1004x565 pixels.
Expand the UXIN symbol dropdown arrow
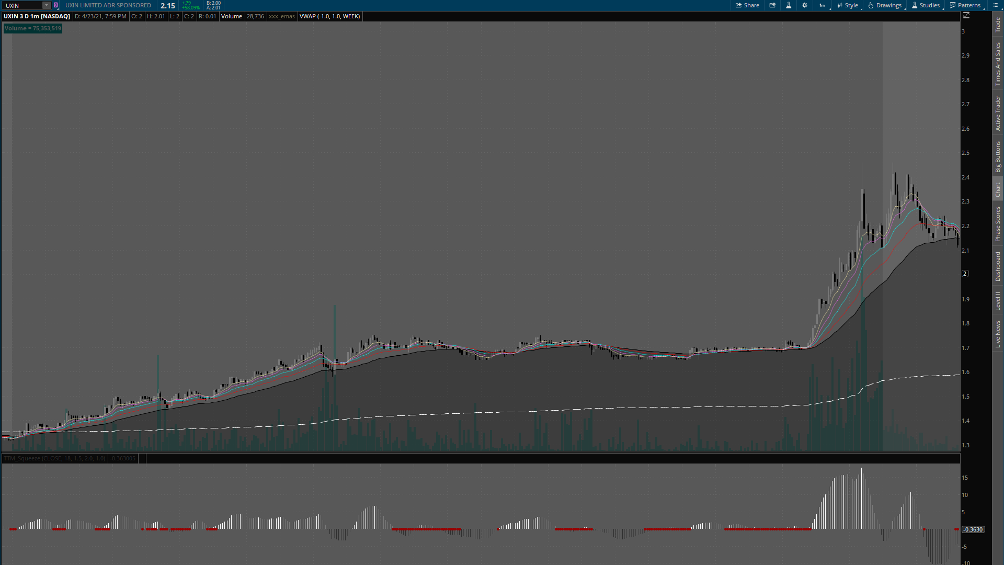click(x=46, y=5)
